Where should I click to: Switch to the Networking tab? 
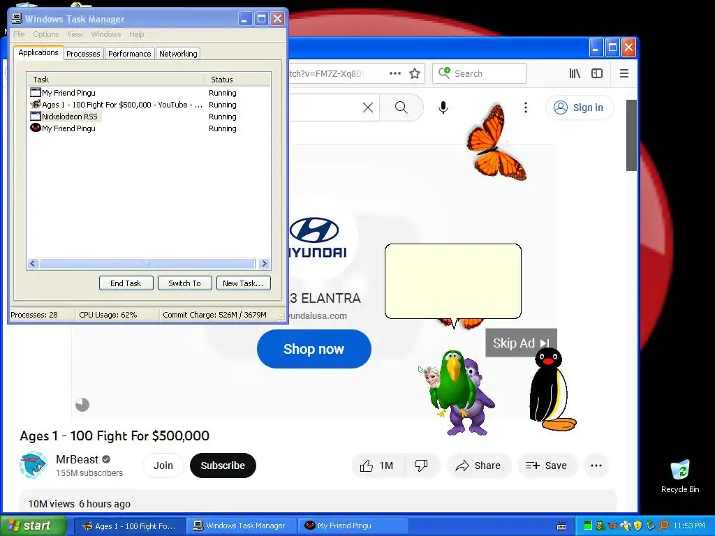[x=178, y=54]
